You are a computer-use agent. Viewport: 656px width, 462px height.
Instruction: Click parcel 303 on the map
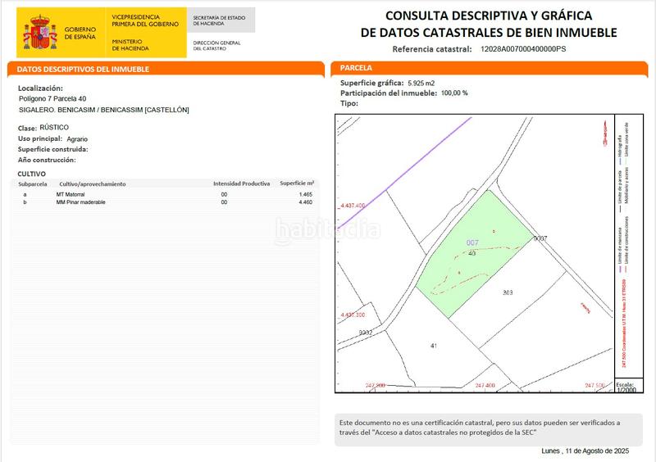pyautogui.click(x=508, y=292)
